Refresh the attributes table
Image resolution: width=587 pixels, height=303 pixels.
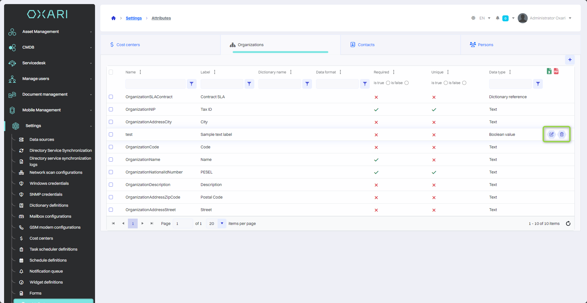(x=568, y=224)
